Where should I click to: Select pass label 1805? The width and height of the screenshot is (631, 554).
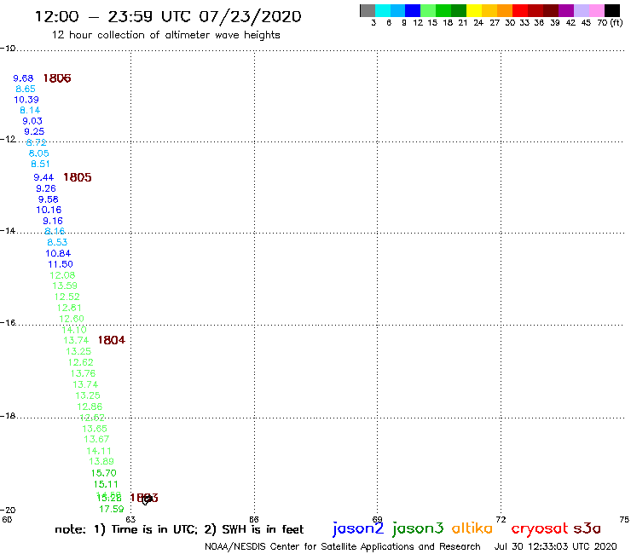78,177
